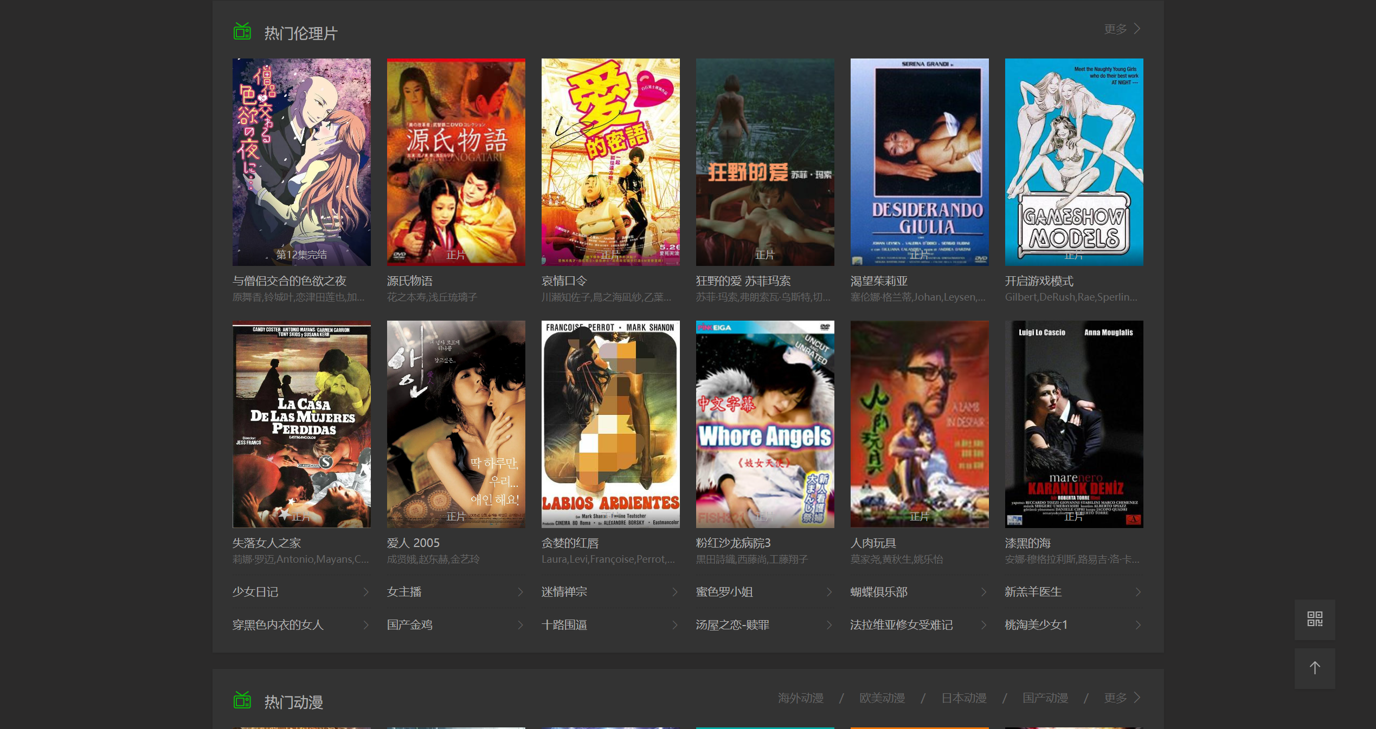Click the chevron arrow next to 国产金鸡

tap(520, 625)
